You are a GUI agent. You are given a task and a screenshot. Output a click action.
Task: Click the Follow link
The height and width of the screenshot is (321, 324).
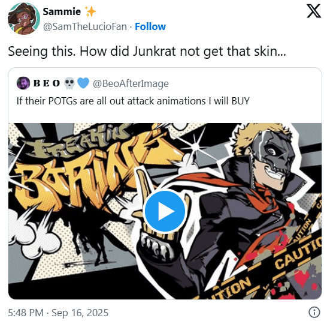pos(150,26)
